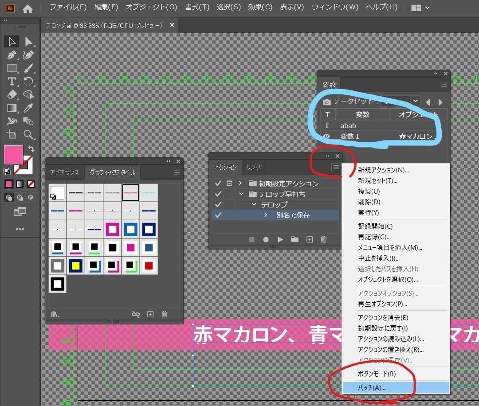
Task: Change screen mode icon in toolbar
Action: 20,211
